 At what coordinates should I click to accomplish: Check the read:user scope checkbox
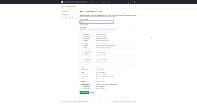pos(82,75)
